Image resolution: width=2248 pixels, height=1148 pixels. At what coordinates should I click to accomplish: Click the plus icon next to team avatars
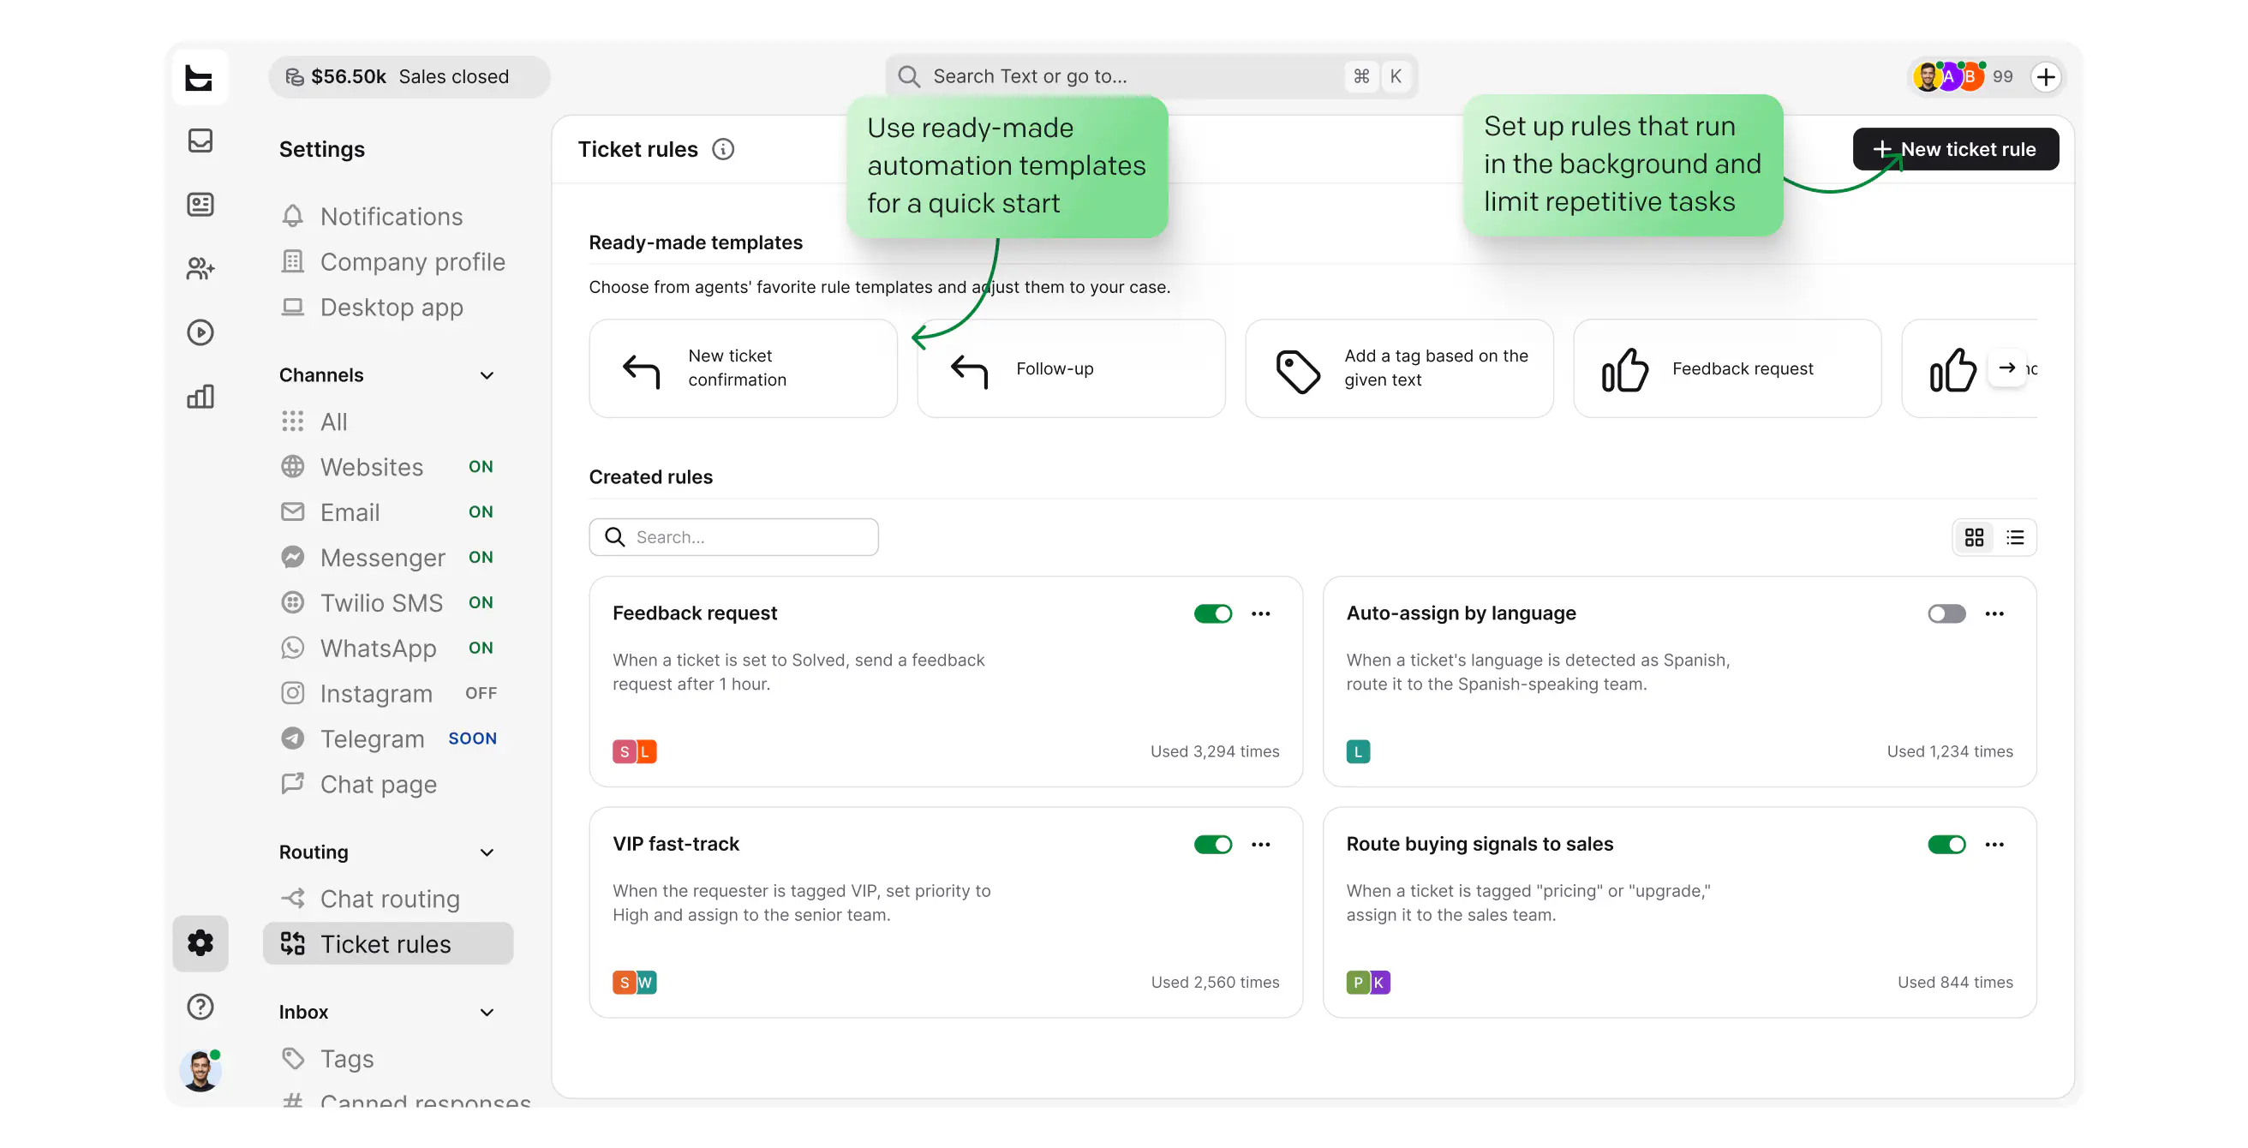pos(2046,77)
